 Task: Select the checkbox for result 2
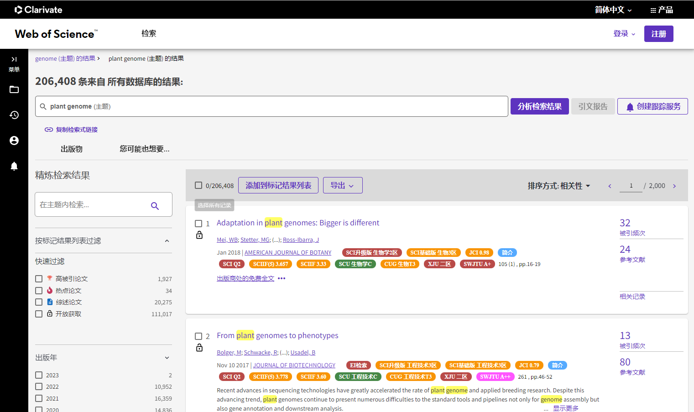(198, 336)
